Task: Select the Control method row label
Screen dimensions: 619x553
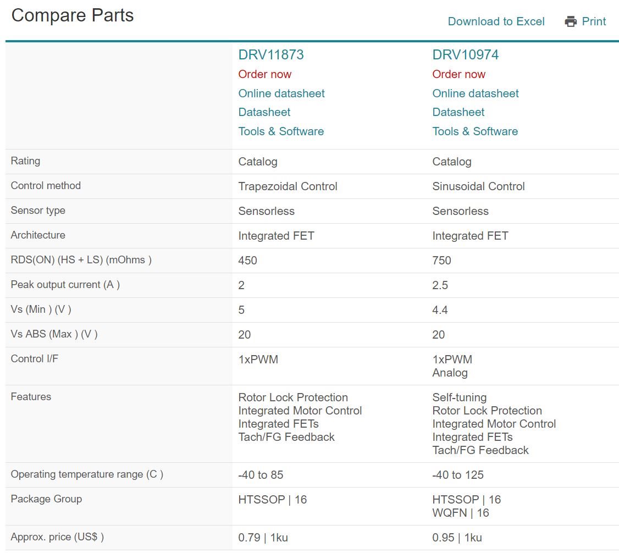Action: point(46,185)
